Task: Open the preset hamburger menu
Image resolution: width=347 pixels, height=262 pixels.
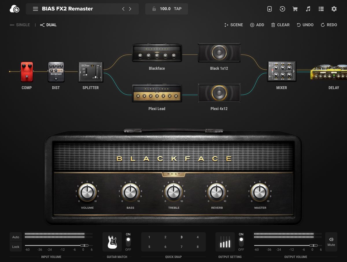Action: [35, 9]
